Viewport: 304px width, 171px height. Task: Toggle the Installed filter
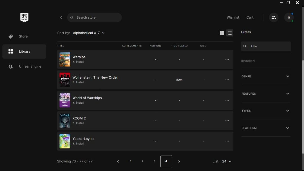pos(248,61)
